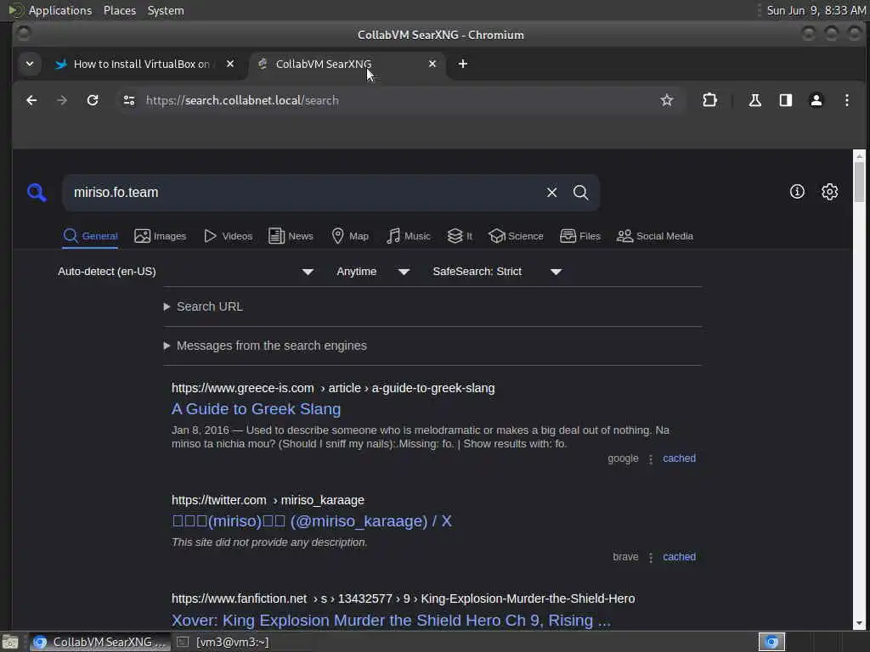The width and height of the screenshot is (870, 652).
Task: Select CollabVM SearXNG taskbar entry
Action: point(100,642)
